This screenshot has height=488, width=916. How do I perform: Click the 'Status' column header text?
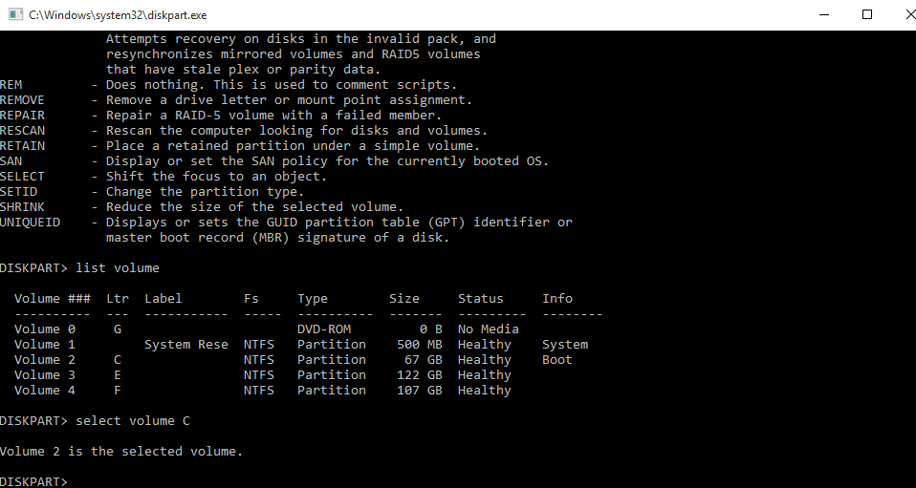[480, 298]
